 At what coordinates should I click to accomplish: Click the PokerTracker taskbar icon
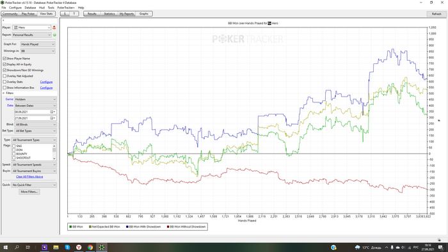pyautogui.click(x=102, y=247)
